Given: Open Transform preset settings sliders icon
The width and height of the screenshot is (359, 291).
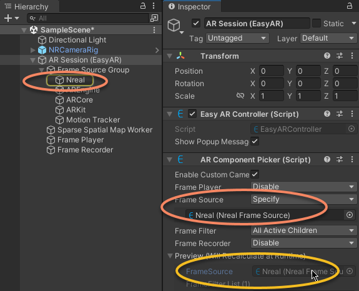Looking at the screenshot, I should click(x=340, y=56).
